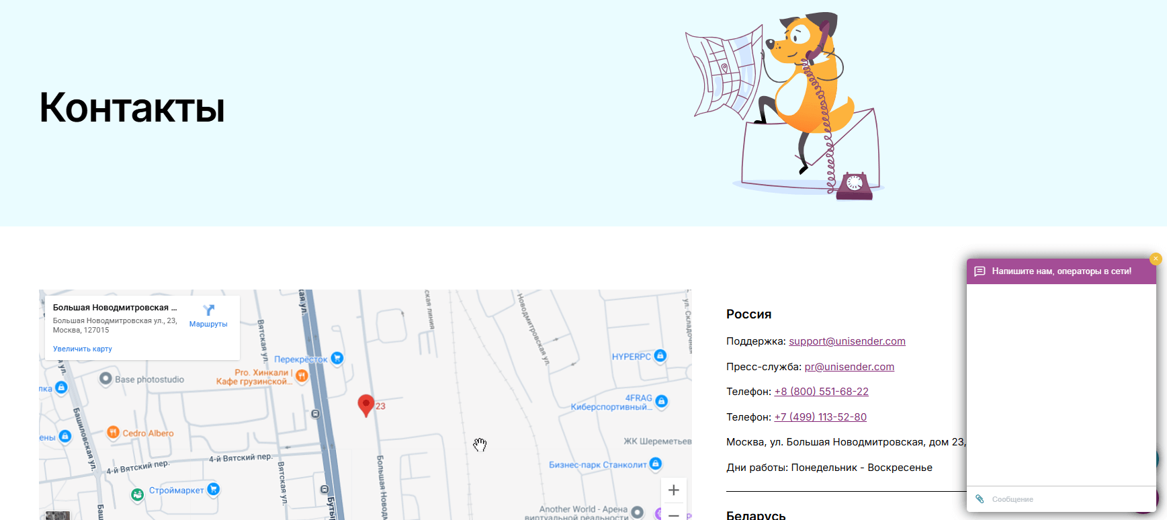1167x520 pixels.
Task: Click the red map pin marker 23
Action: point(365,406)
